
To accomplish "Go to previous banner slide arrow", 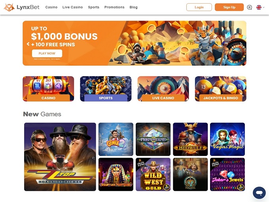I will [28, 44].
